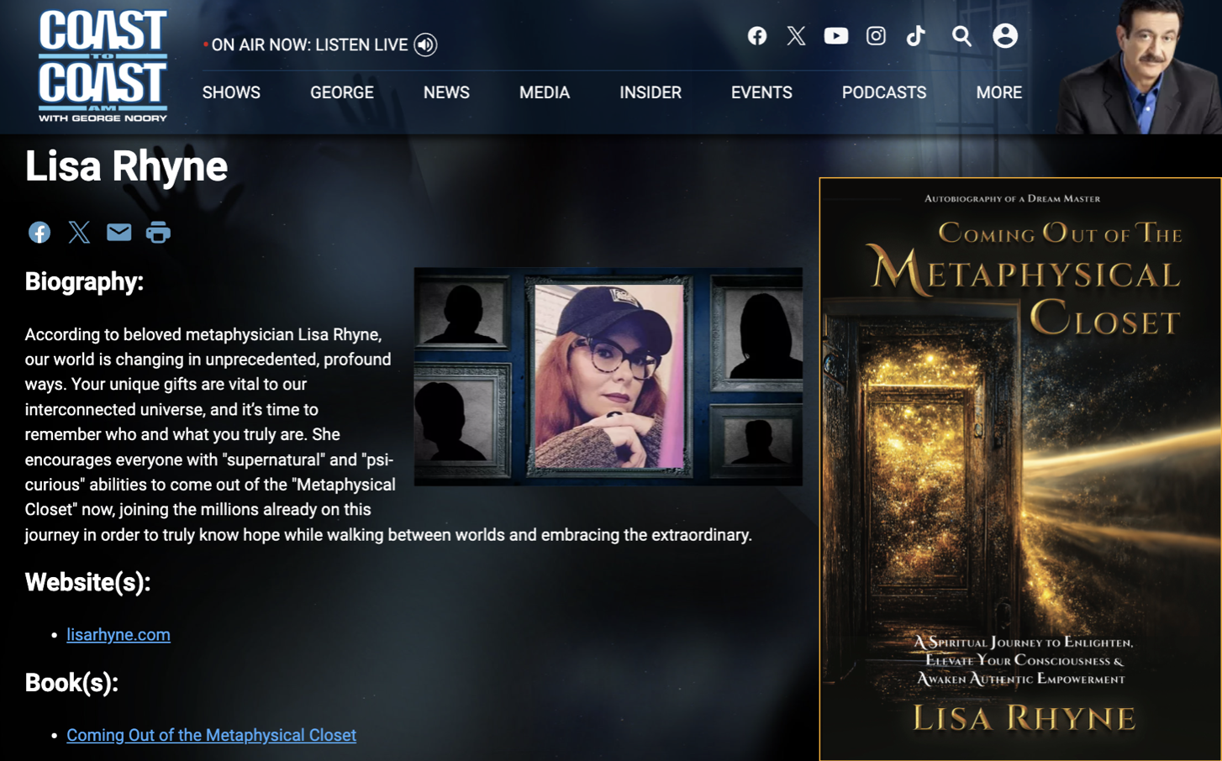Screen dimensions: 1222x761
Task: Open site search magnifier icon
Action: 961,36
